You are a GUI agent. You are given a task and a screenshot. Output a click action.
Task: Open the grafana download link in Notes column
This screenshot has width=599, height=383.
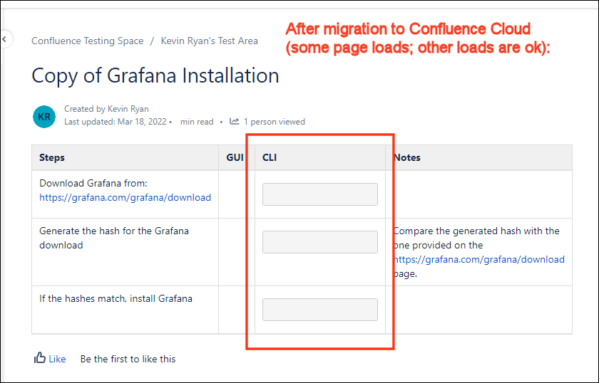click(479, 259)
